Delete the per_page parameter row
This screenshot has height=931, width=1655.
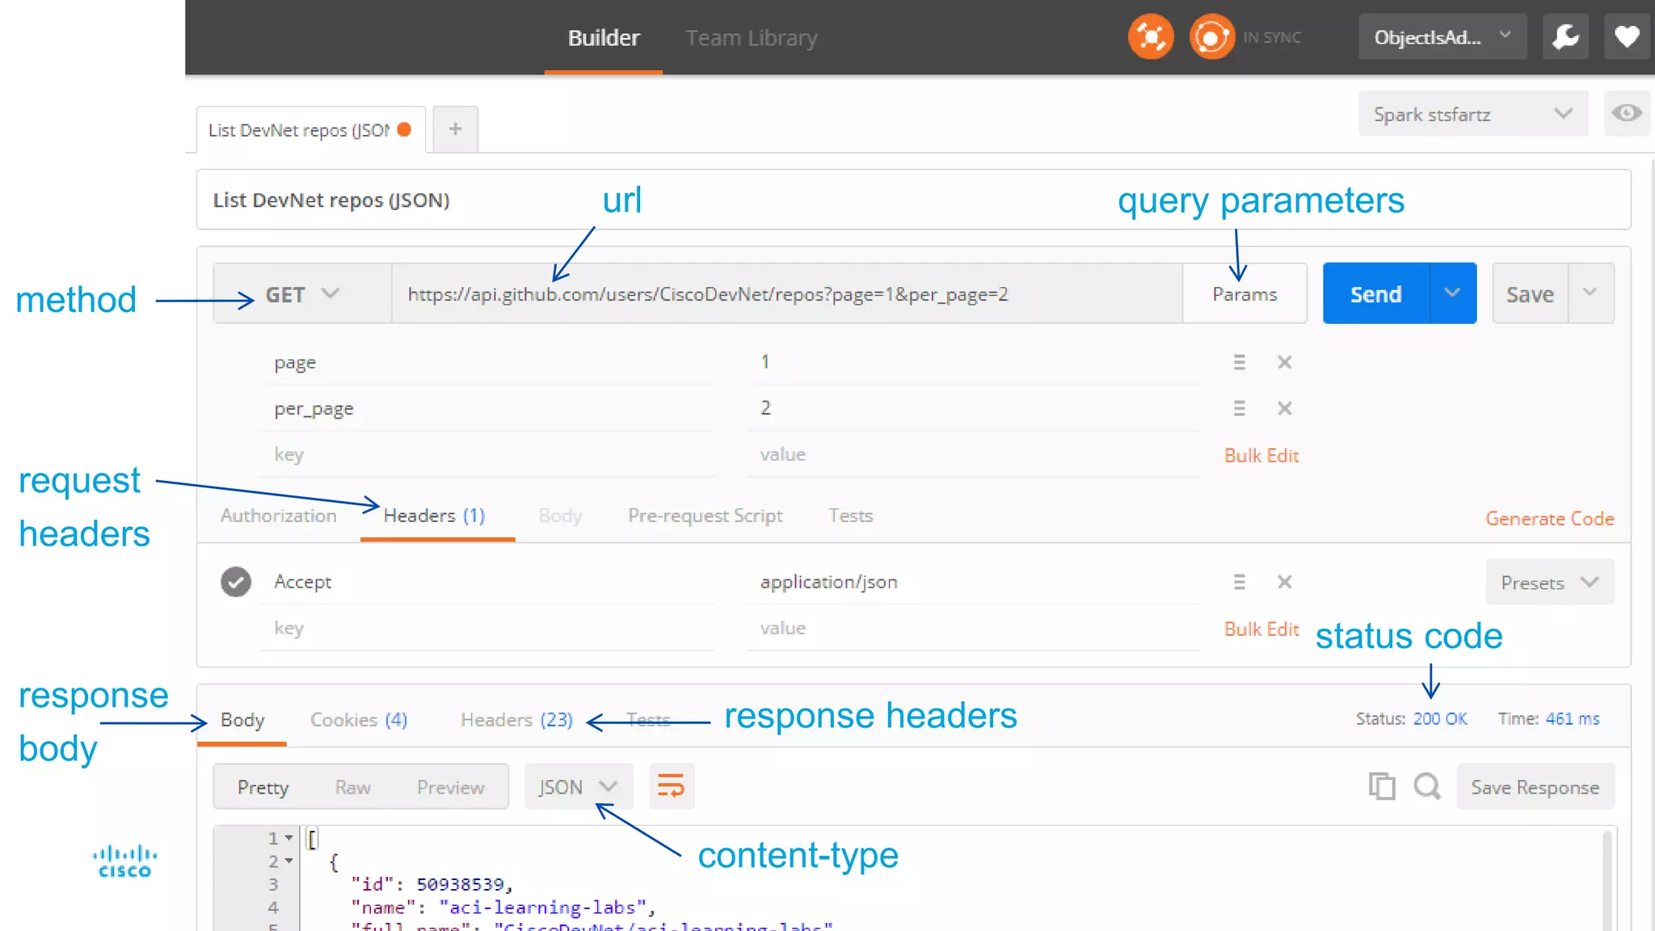pos(1284,409)
